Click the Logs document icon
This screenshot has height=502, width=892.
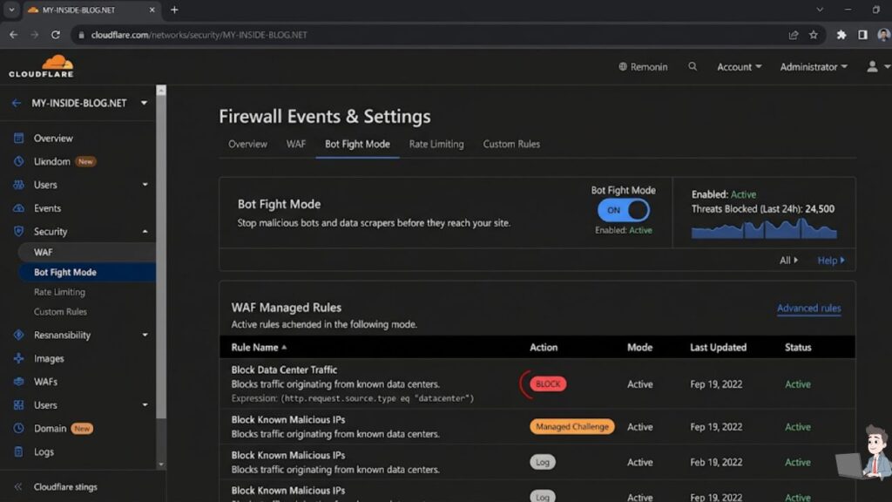click(x=19, y=451)
